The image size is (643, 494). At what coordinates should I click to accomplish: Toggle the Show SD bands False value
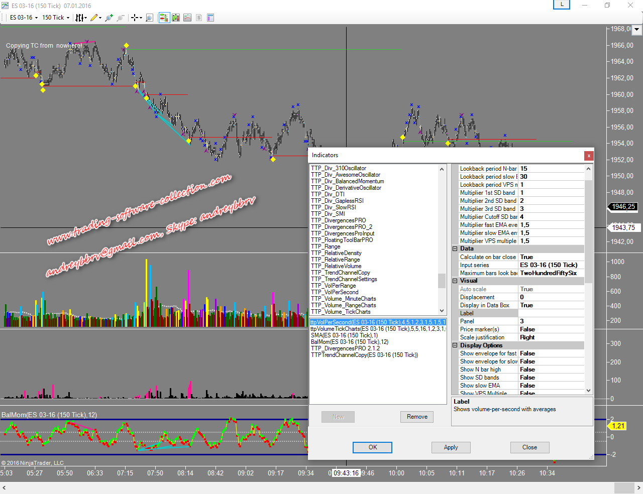[551, 378]
